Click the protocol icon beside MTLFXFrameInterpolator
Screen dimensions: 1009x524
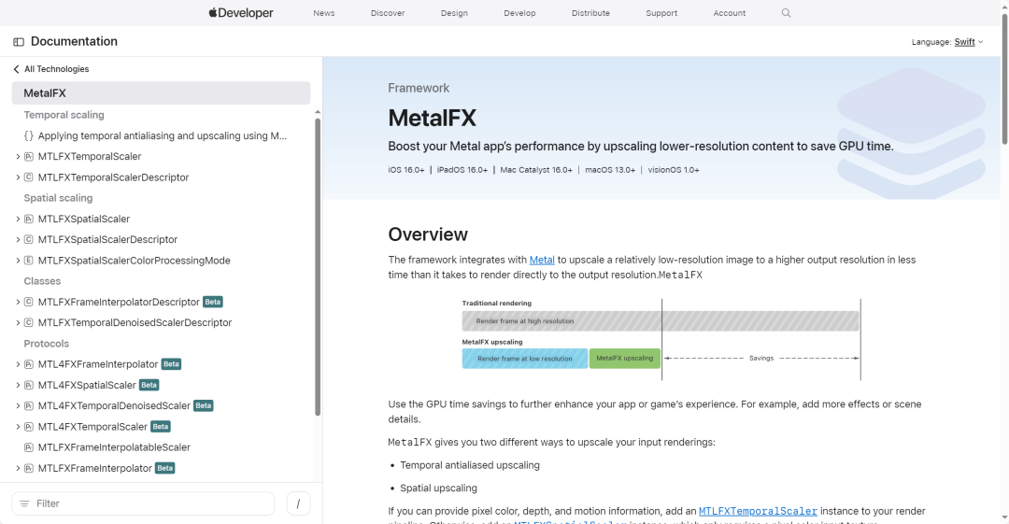[x=28, y=469]
